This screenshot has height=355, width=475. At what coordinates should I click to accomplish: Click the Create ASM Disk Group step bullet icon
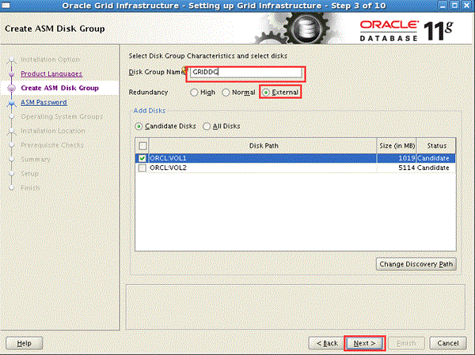pos(12,88)
